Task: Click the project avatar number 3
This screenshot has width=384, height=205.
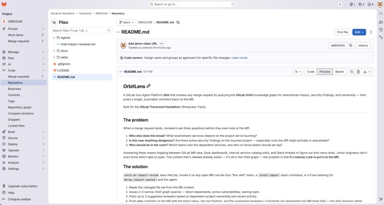Action: 4,21
